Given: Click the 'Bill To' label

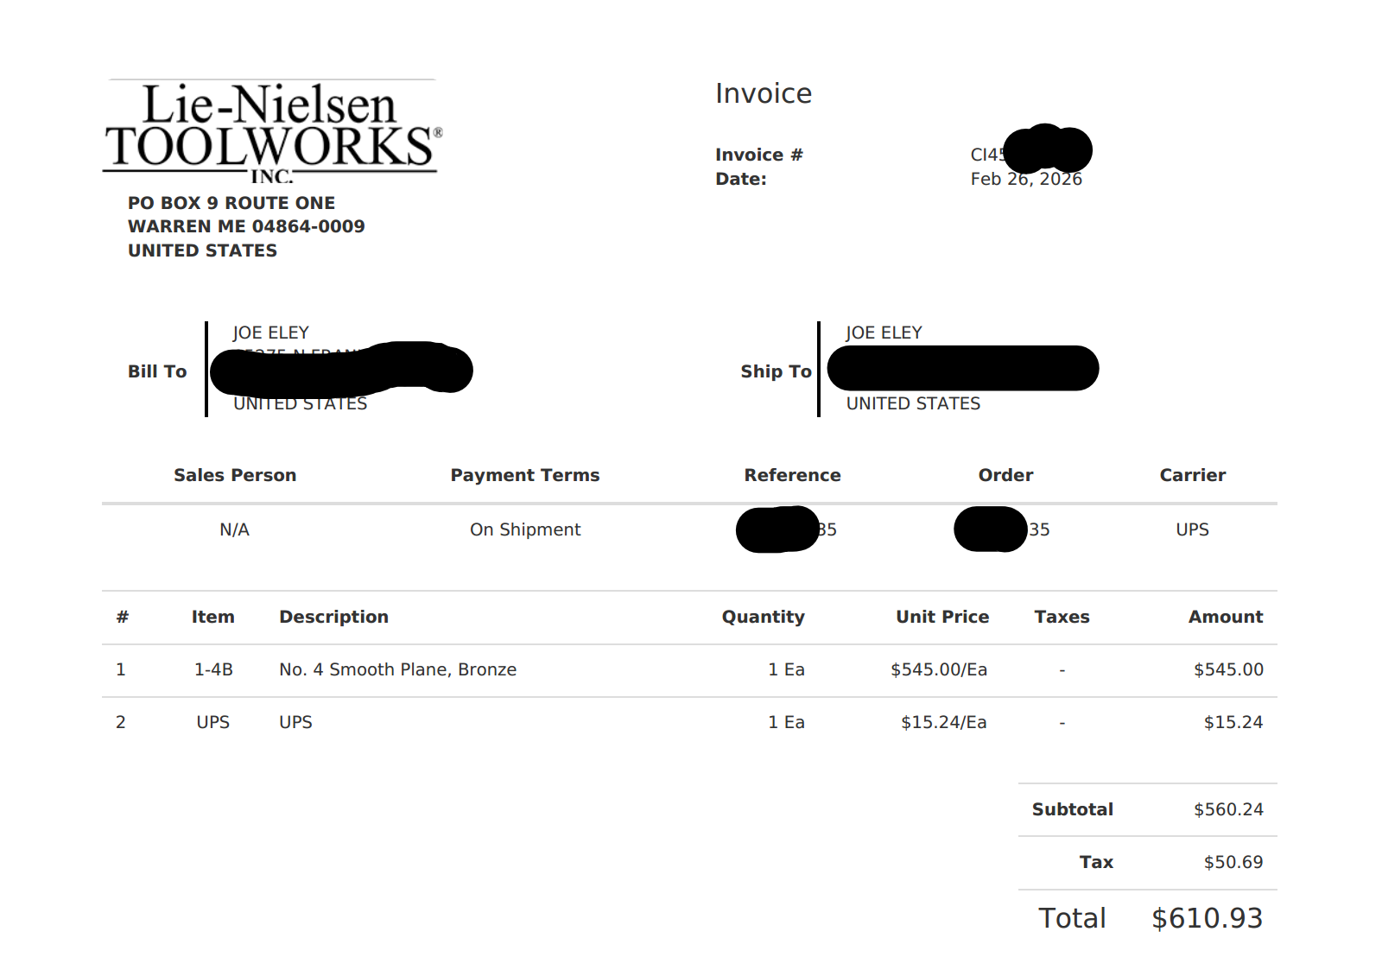Looking at the screenshot, I should 157,371.
